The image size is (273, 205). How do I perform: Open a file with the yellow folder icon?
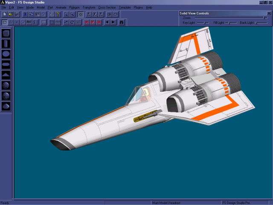(11, 14)
